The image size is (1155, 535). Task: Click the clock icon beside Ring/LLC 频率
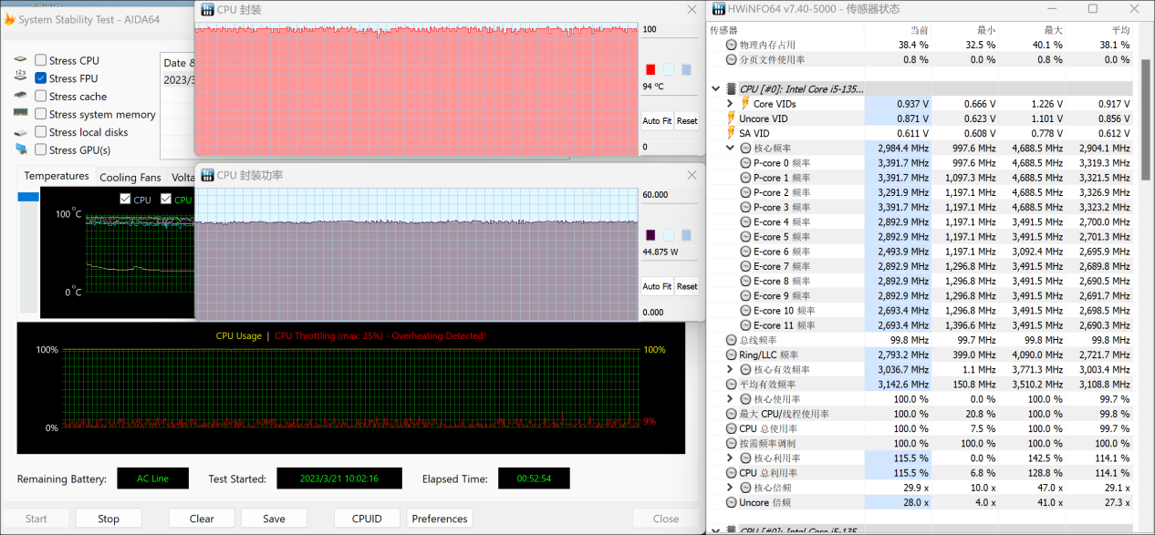[731, 355]
